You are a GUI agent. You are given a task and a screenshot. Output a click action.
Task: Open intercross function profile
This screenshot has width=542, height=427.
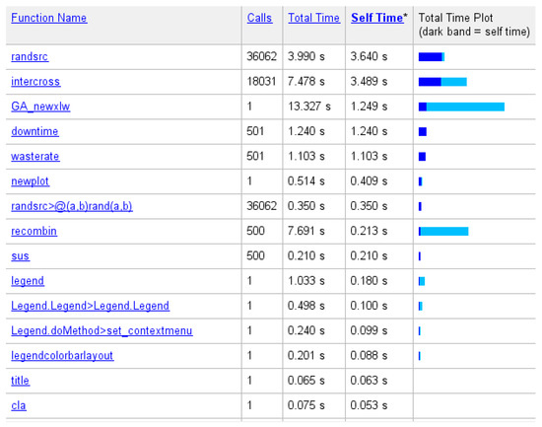35,81
